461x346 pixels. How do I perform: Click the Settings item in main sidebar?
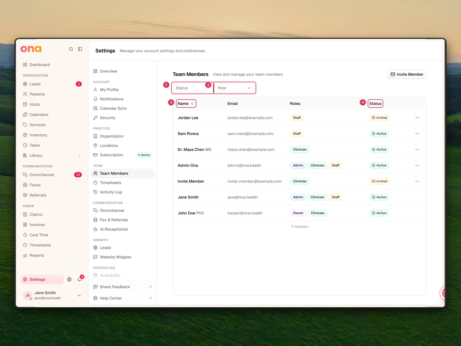[42, 279]
